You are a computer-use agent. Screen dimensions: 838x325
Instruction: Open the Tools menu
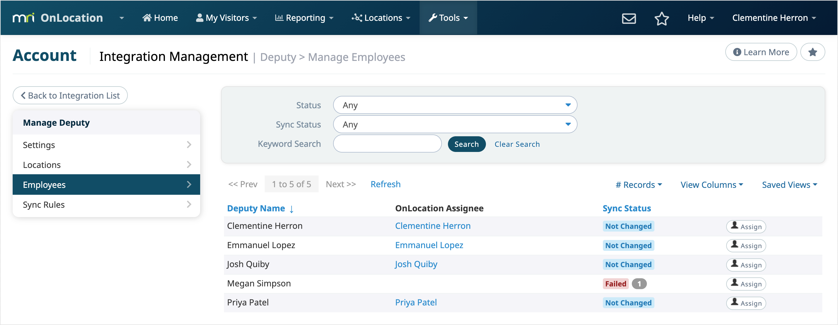[448, 18]
